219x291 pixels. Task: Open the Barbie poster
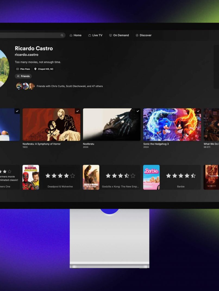[151, 177]
